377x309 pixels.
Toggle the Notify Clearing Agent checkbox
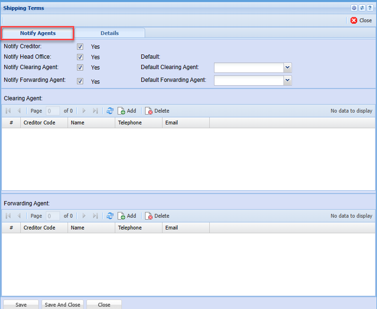click(x=80, y=67)
